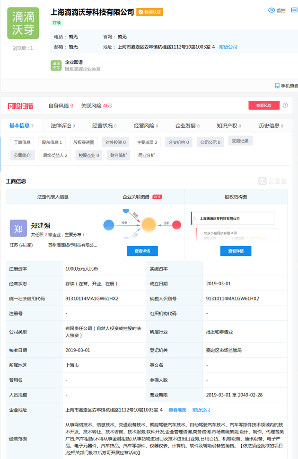Click 存续 status tag under company name
The height and width of the screenshot is (459, 298).
[x=57, y=23]
